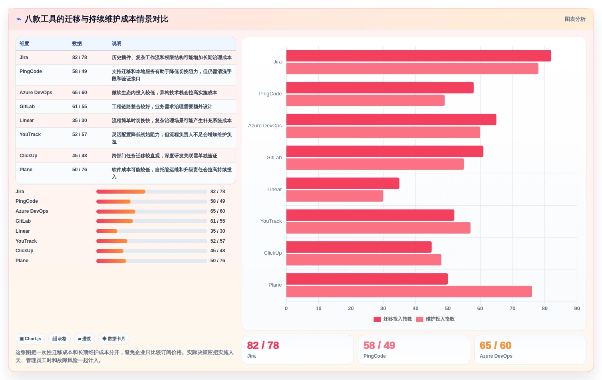Click the footer note about 一次性迁移成本
This screenshot has height=380, width=602.
pyautogui.click(x=125, y=356)
